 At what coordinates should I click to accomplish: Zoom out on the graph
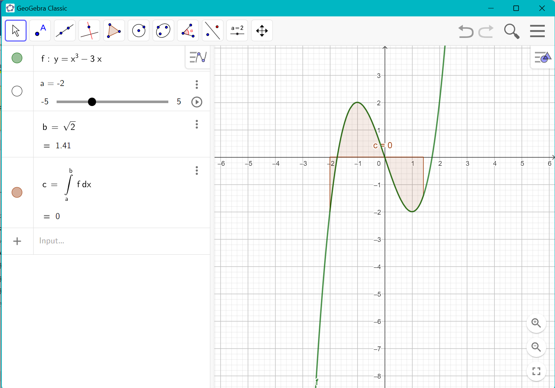tap(536, 347)
